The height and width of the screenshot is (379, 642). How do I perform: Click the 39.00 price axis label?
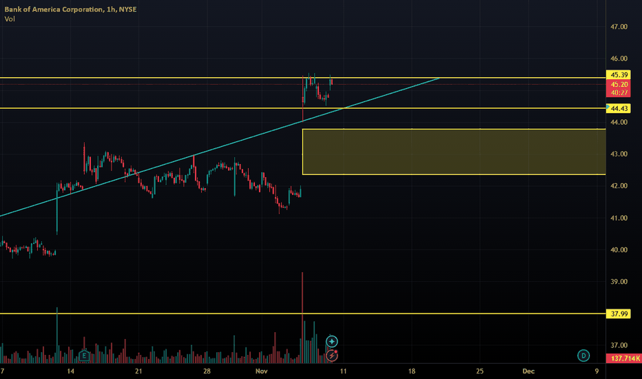[x=619, y=281]
